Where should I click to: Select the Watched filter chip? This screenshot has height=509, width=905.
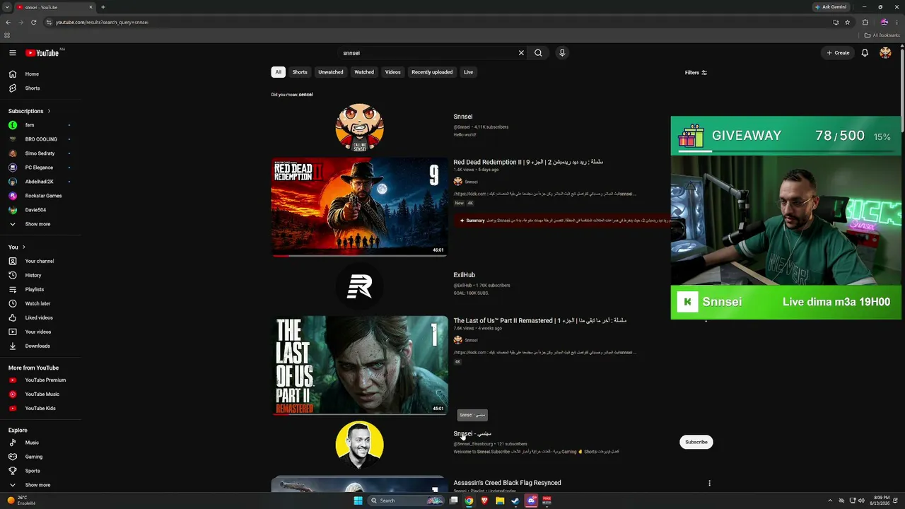pos(364,72)
